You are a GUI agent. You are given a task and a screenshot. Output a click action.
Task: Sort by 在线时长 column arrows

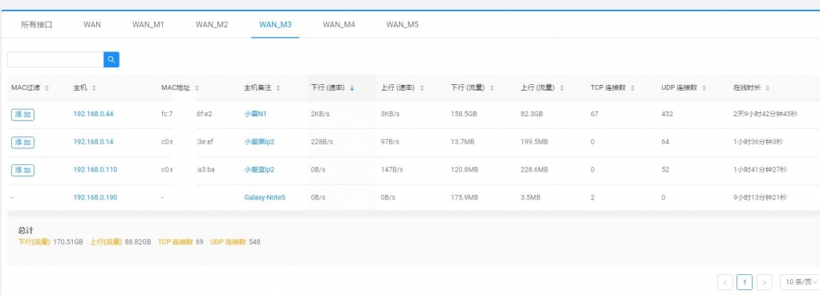768,88
